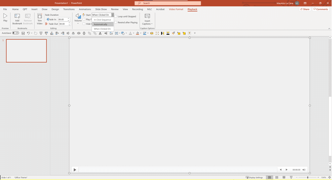Click the Text Box icon in quick toolbar
Viewport: 332px width, 180px height.
click(117, 33)
